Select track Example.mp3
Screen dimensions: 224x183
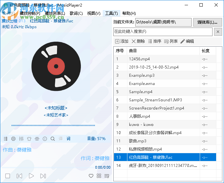(165, 75)
